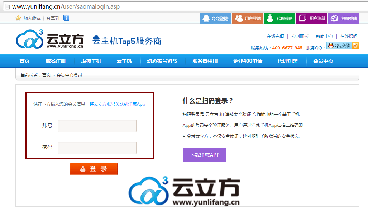Screen dimensions: 368x211
Task: Open the 会员中心 menu item
Action: click(x=323, y=61)
